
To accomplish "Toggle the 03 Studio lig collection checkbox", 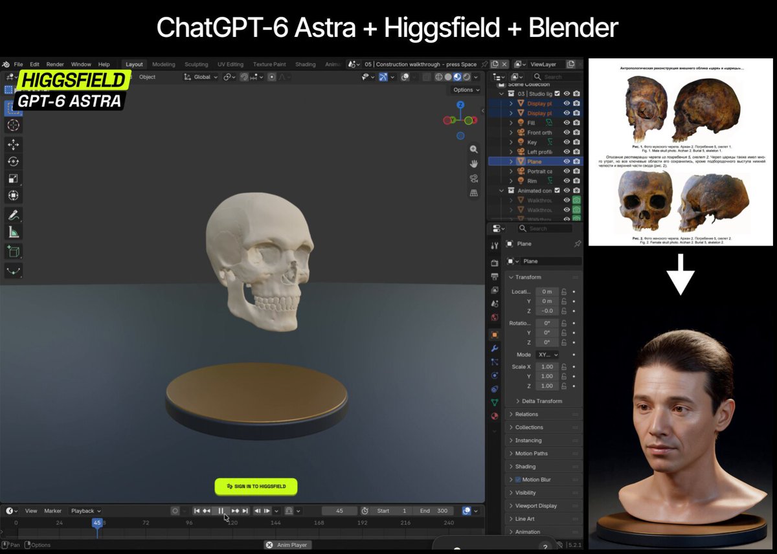I will point(557,94).
